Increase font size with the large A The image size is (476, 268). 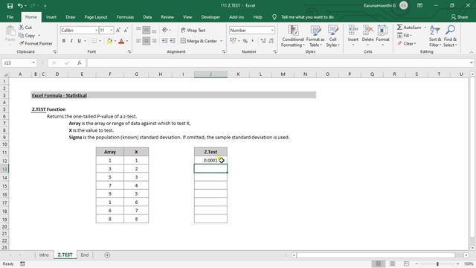(x=118, y=30)
